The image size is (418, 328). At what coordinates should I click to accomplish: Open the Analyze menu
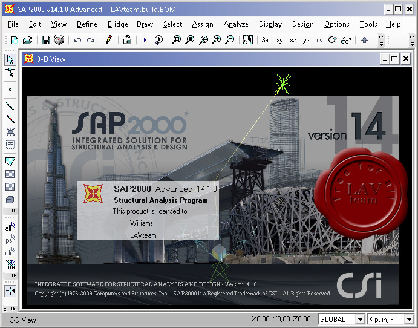pos(236,24)
